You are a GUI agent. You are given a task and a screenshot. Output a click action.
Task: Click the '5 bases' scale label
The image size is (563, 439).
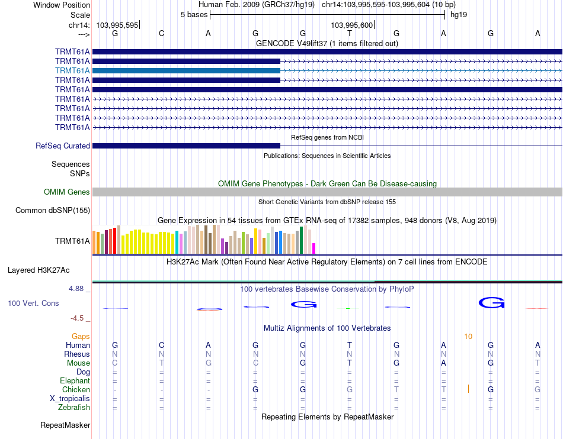194,15
